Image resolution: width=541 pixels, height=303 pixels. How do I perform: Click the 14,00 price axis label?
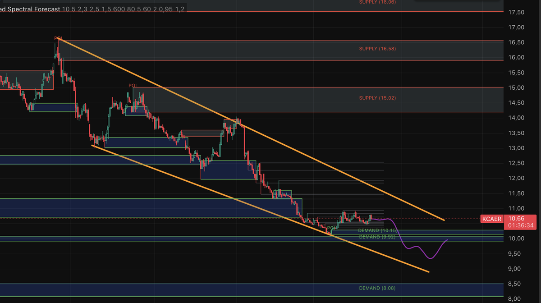(516, 118)
